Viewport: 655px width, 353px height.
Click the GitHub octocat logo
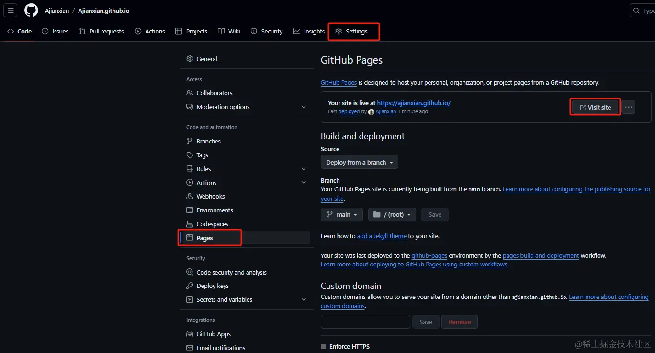pos(31,11)
